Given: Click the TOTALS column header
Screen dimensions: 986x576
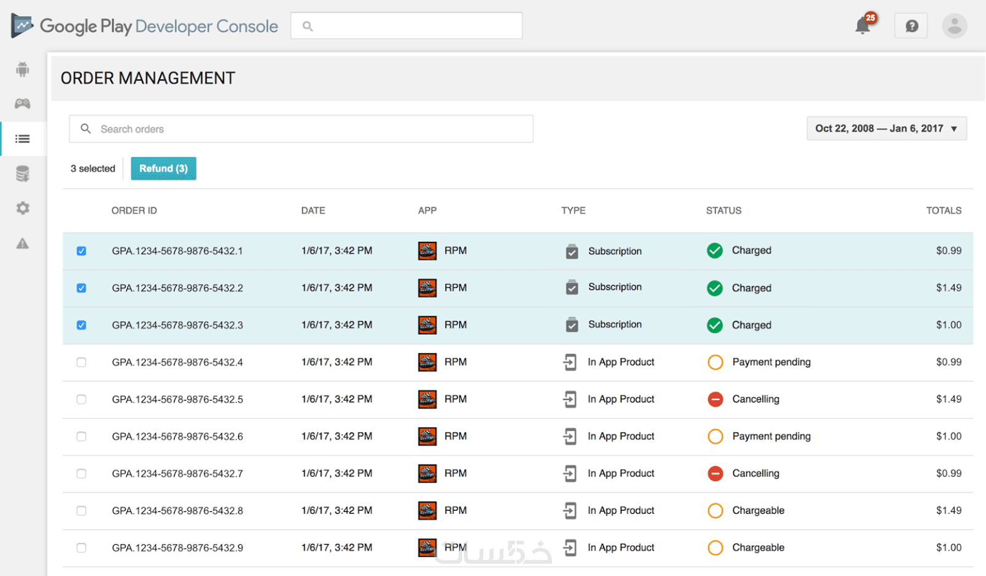Looking at the screenshot, I should tap(943, 210).
